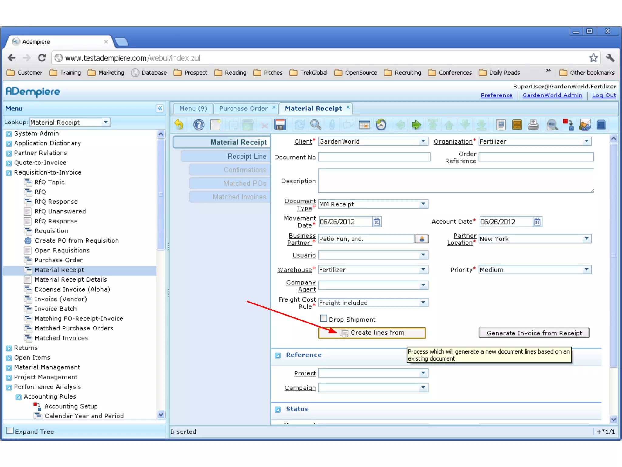Open the Help toolbar icon
The height and width of the screenshot is (467, 622).
(x=199, y=125)
